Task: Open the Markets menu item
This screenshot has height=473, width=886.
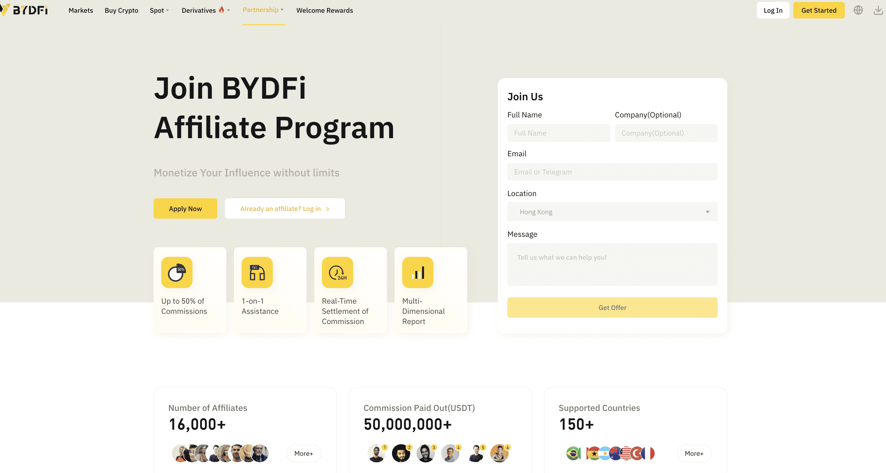Action: pos(81,10)
